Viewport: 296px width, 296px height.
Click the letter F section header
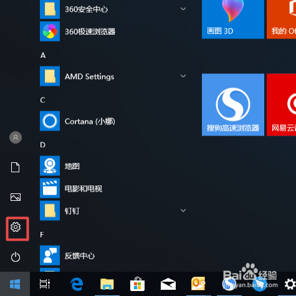(x=42, y=234)
